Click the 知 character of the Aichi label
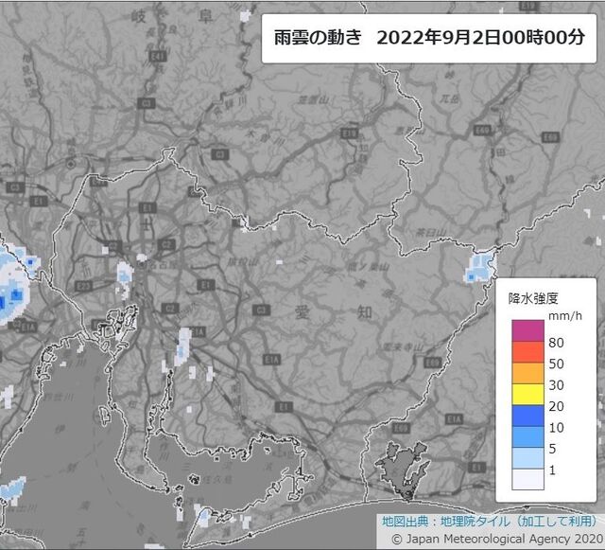Image resolution: width=605 pixels, height=550 pixels. (x=364, y=311)
